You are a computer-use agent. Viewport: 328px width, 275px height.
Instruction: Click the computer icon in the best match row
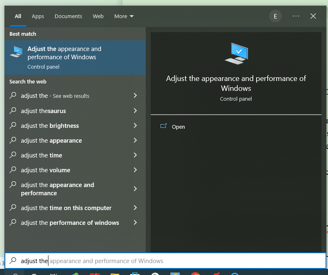(16, 51)
